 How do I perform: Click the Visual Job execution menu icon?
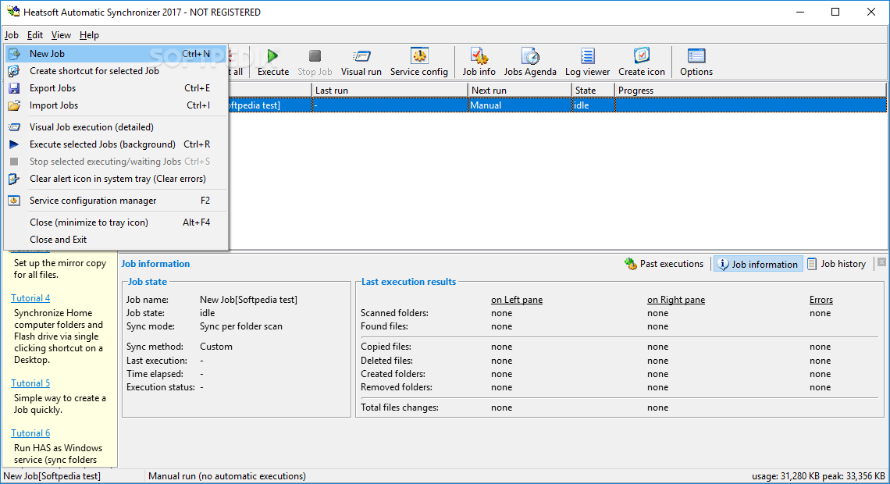coord(14,127)
